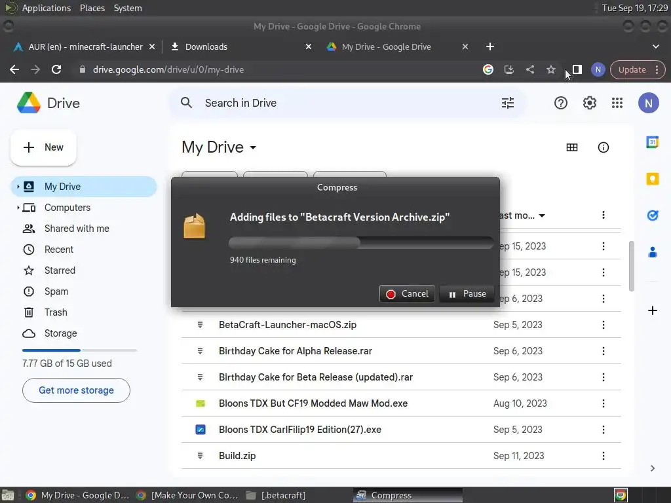Reload the Chrome page

click(56, 69)
